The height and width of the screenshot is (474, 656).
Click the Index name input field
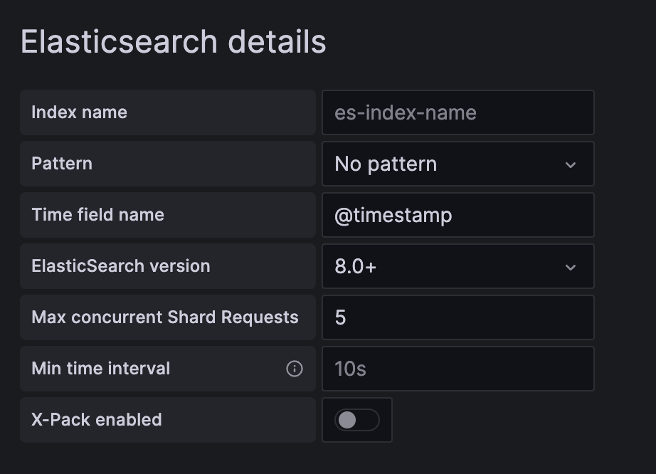[x=457, y=112]
